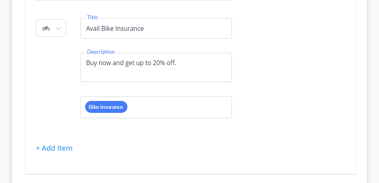
Task: Click the plus sign before Add Item
Action: coord(38,148)
